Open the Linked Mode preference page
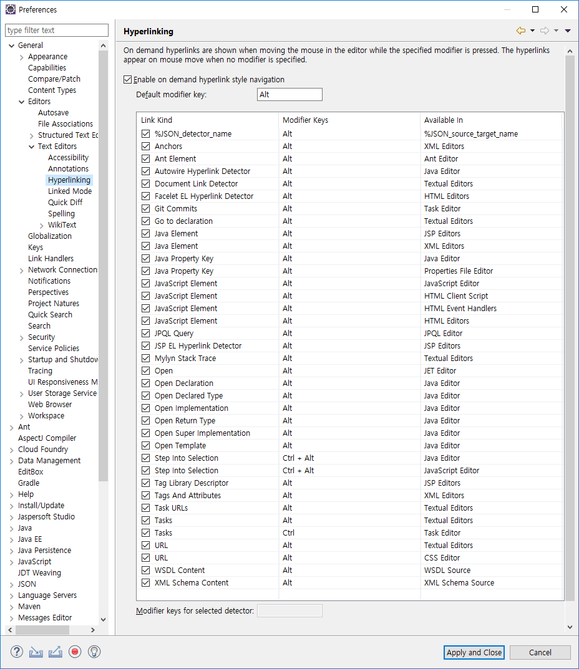This screenshot has height=669, width=579. coord(70,191)
